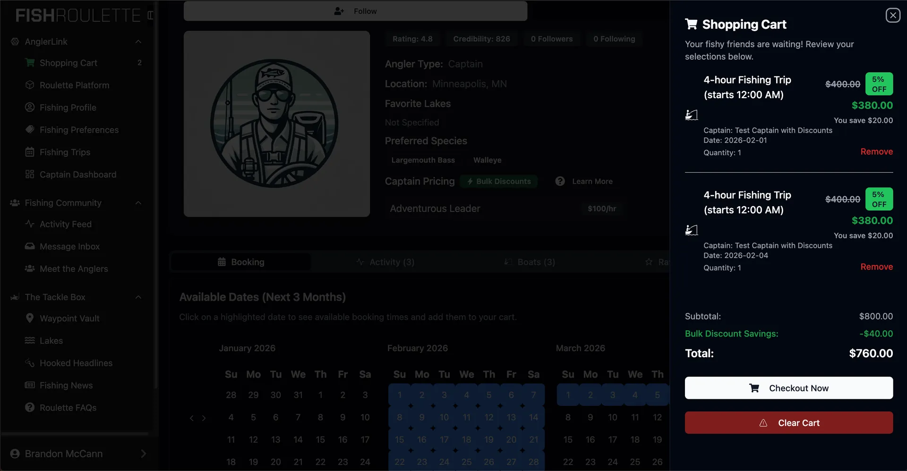Click the Fishing Preferences tag icon

coord(30,130)
